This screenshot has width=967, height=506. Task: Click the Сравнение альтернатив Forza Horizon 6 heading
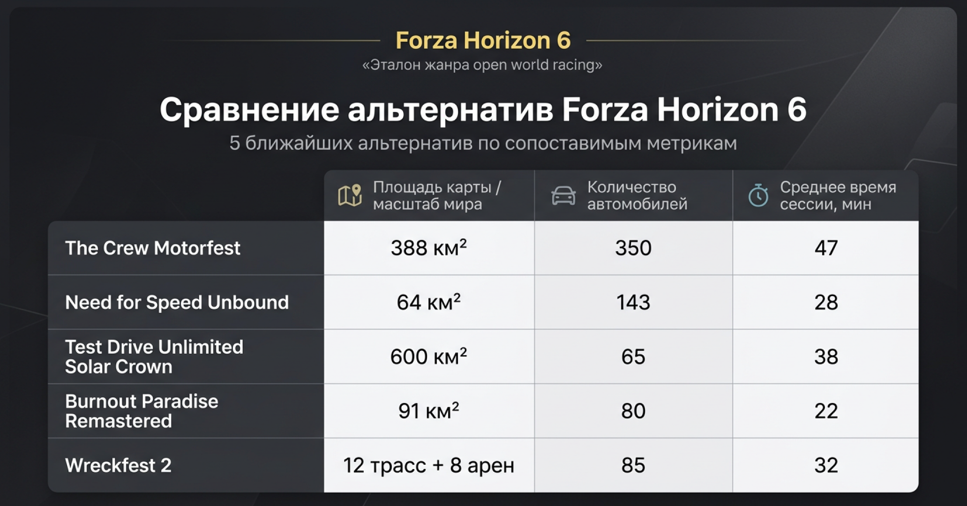pyautogui.click(x=483, y=110)
